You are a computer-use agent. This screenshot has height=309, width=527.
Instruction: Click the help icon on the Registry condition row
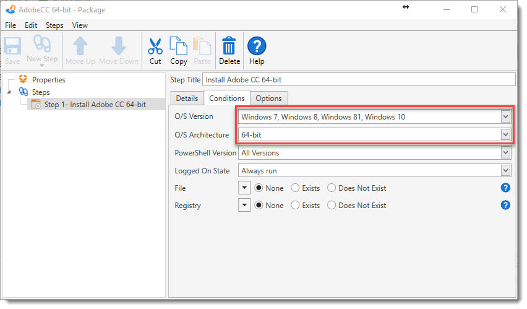505,205
